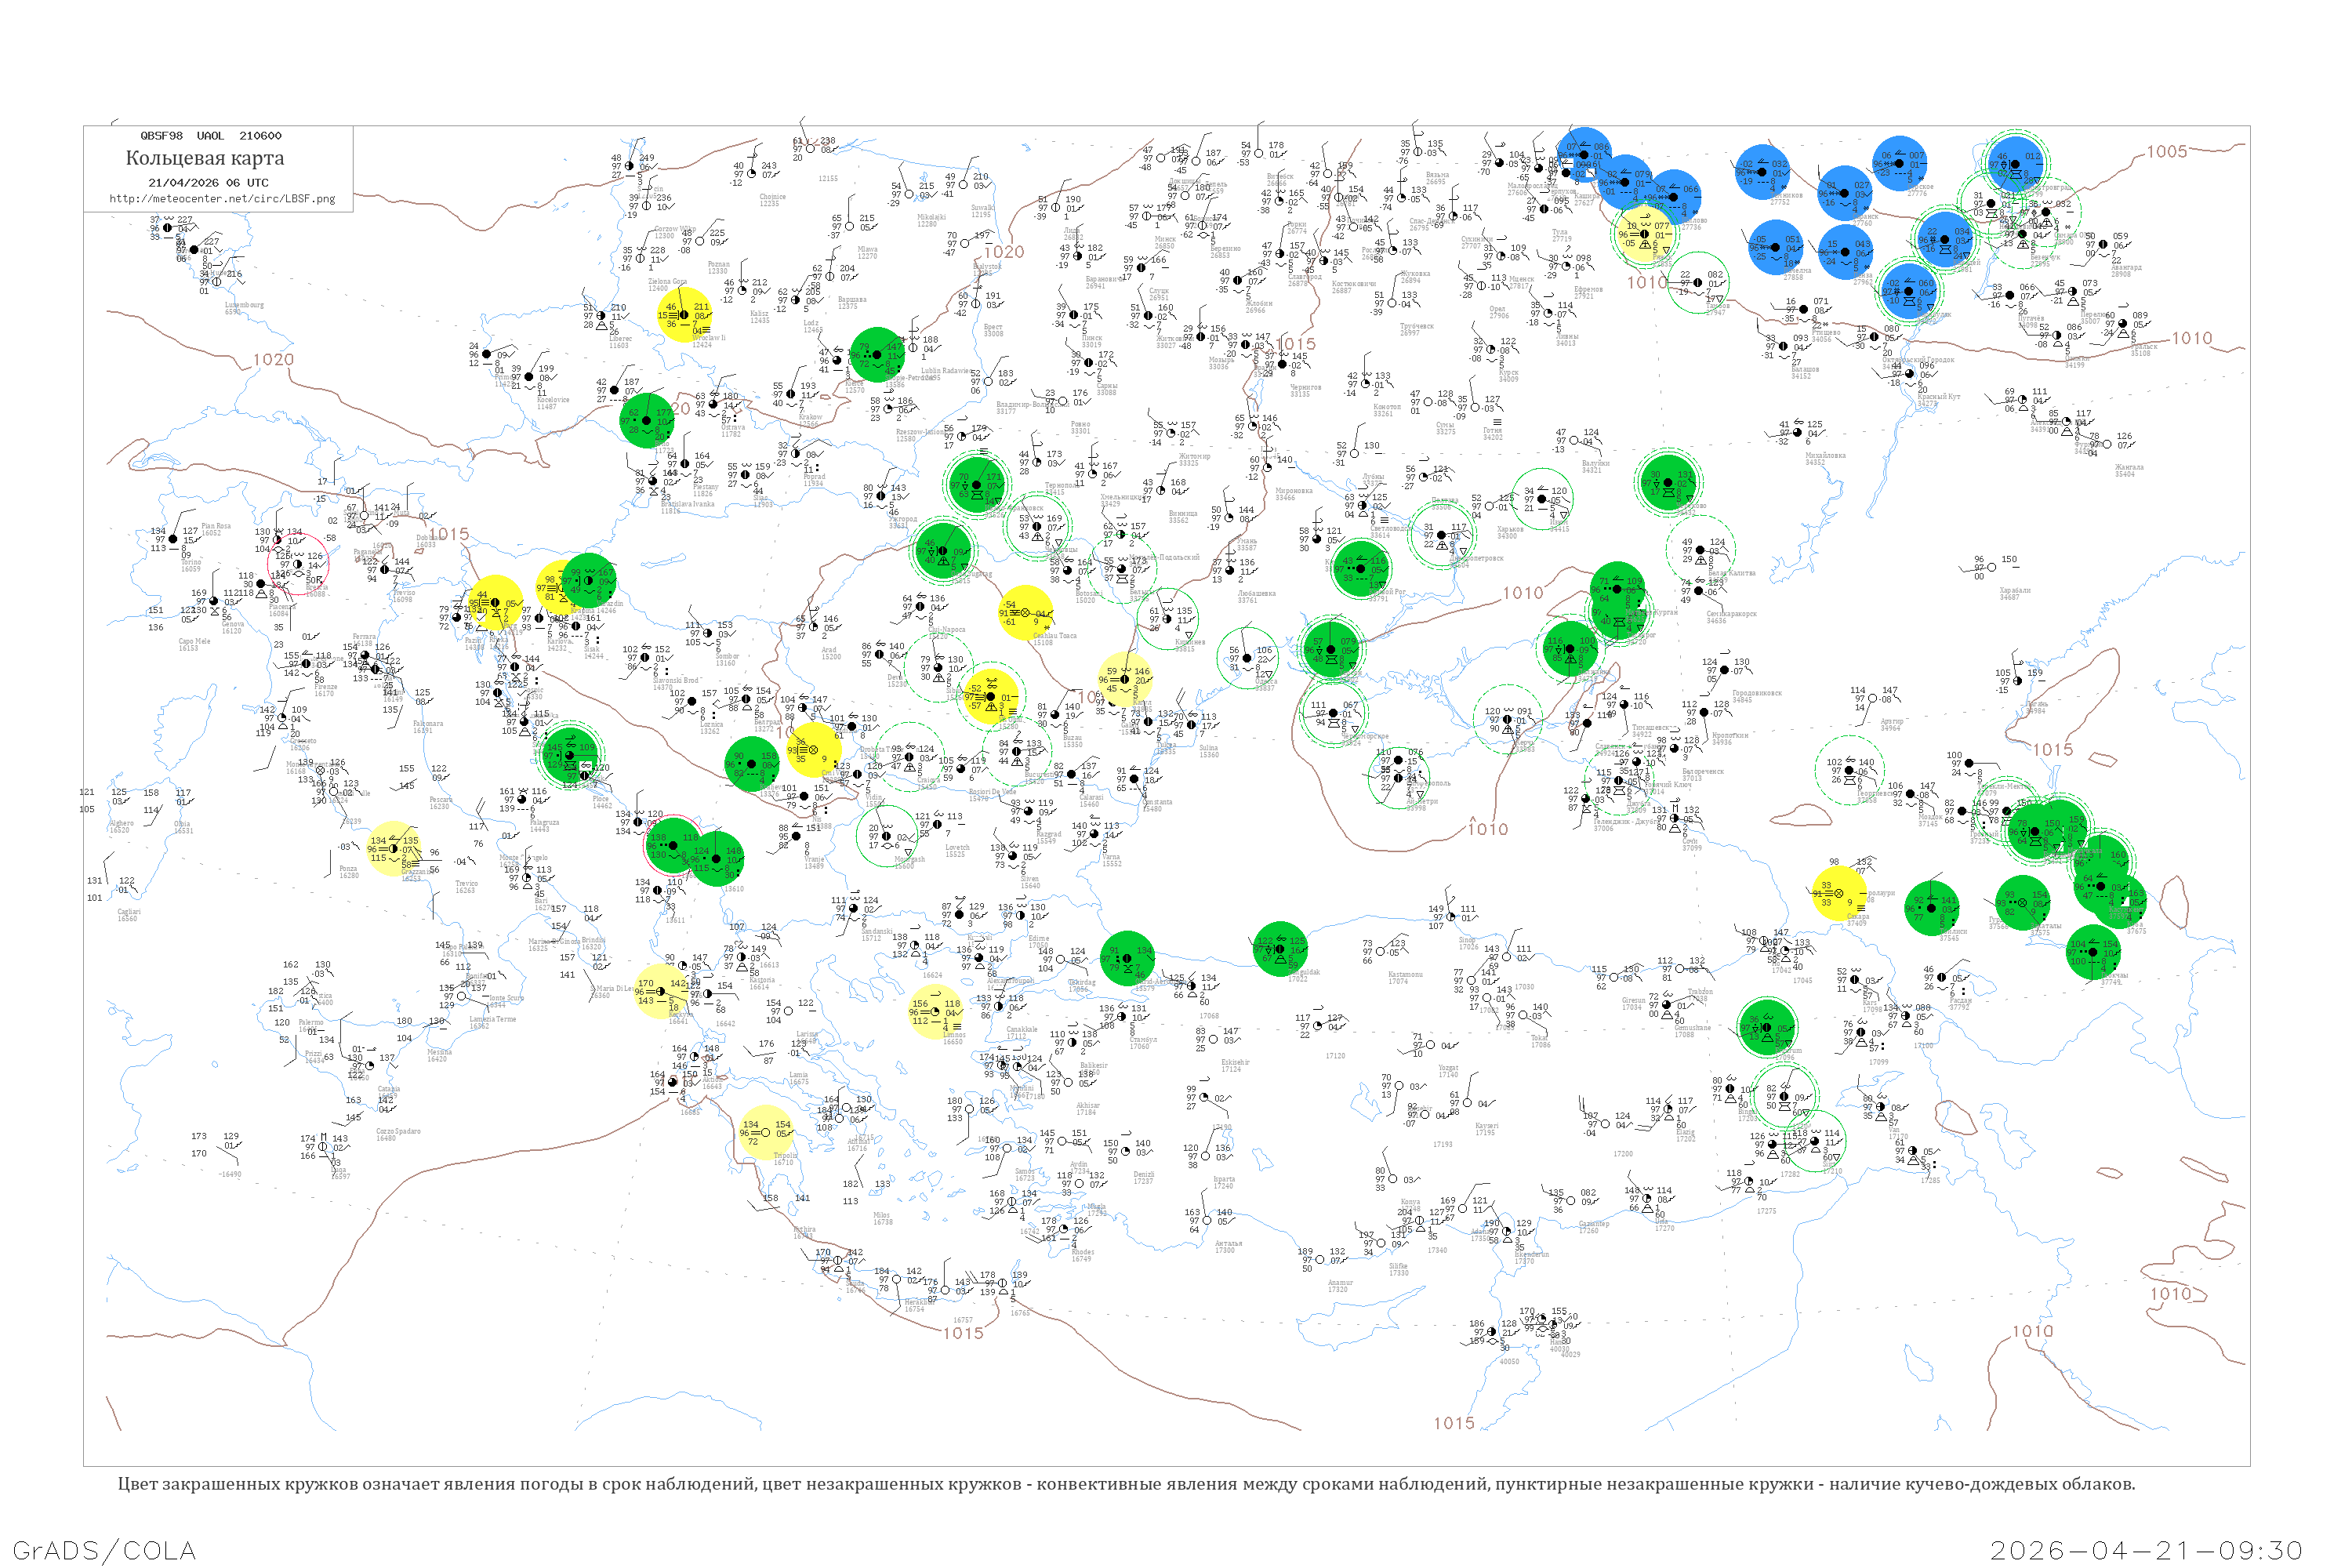Click the blue circle at Пенза station
Viewport: 2352px width, 1568px height.
[1847, 251]
